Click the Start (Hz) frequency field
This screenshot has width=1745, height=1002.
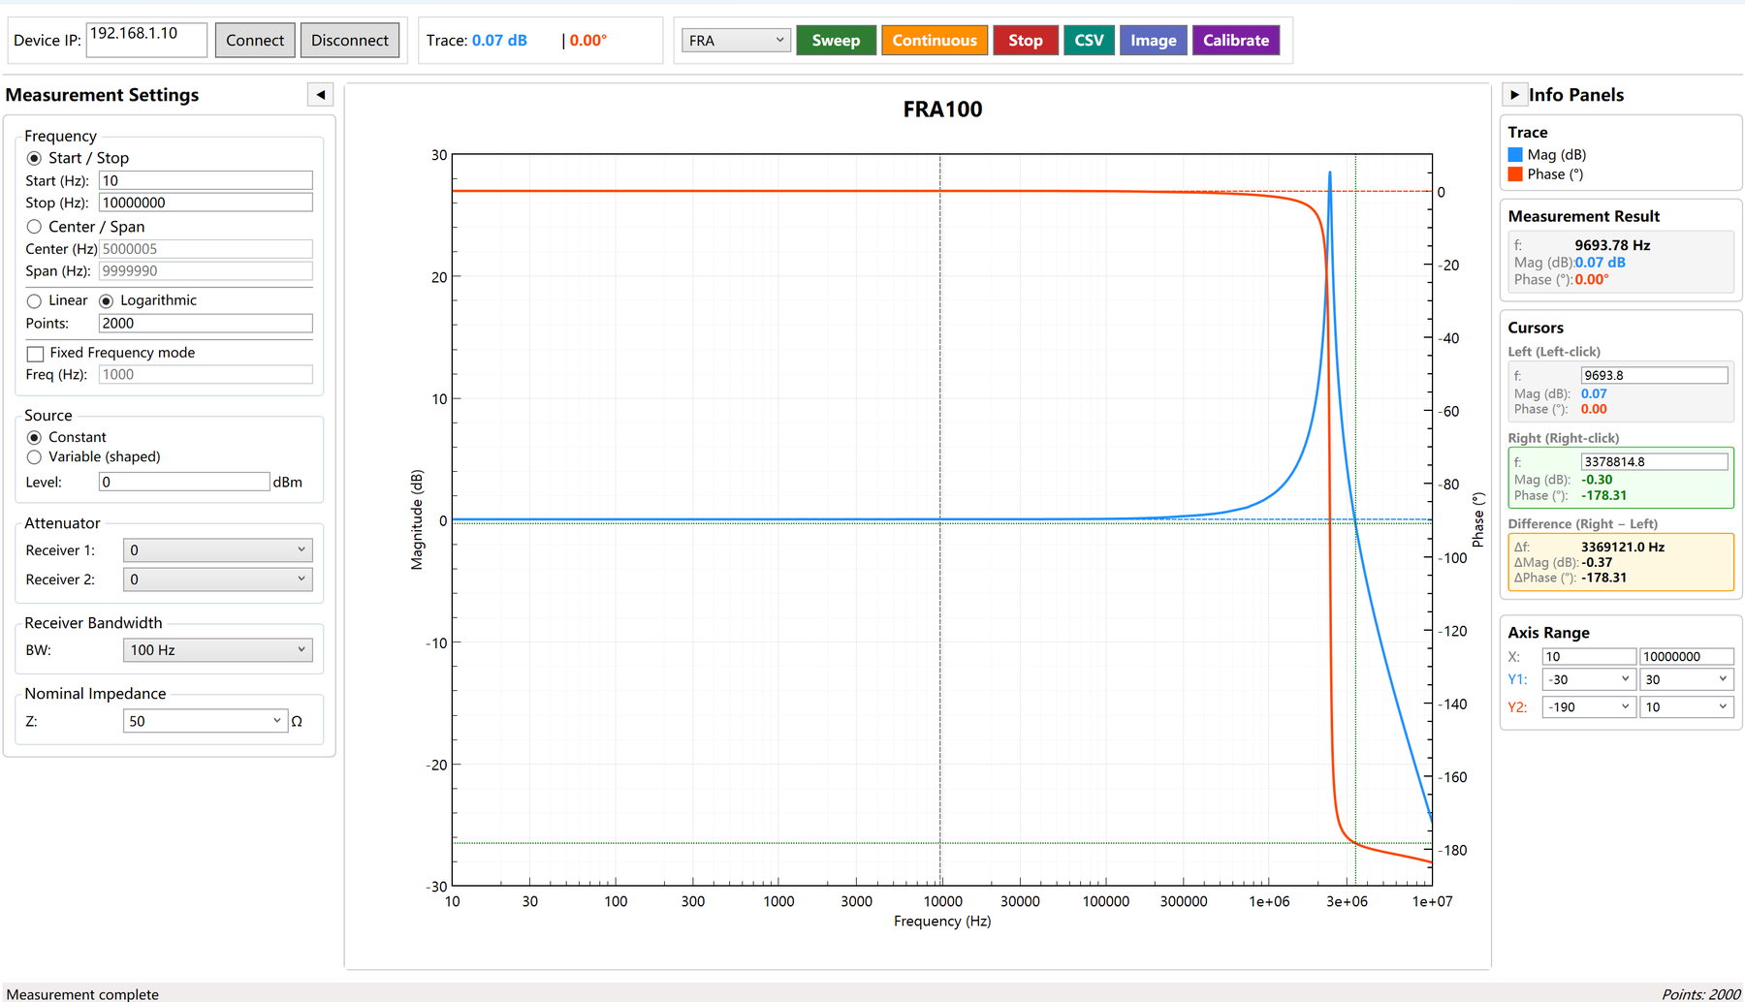(x=206, y=180)
